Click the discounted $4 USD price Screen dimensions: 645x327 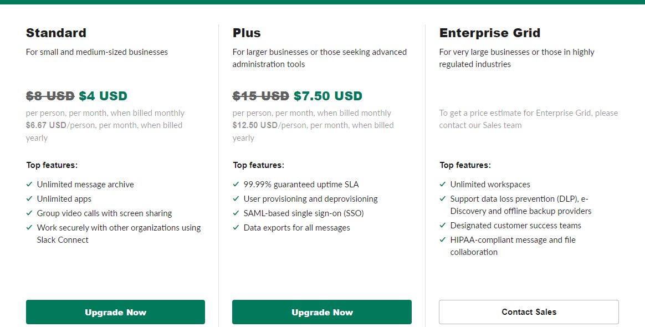103,96
